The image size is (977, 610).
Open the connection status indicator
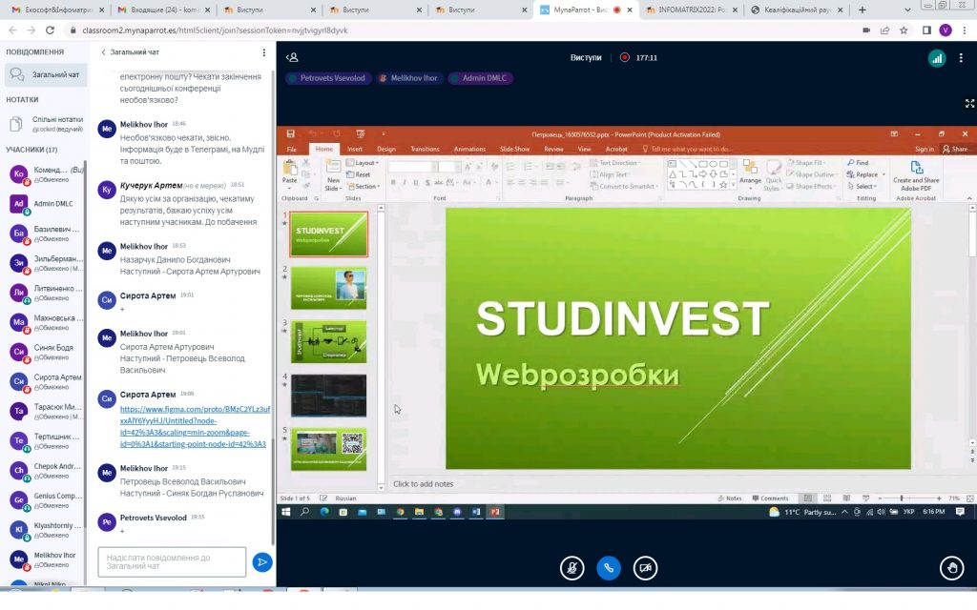936,58
